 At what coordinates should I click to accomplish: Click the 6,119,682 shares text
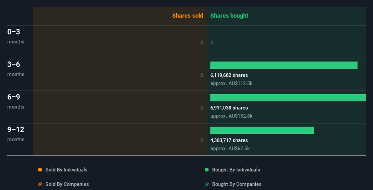pyautogui.click(x=229, y=76)
